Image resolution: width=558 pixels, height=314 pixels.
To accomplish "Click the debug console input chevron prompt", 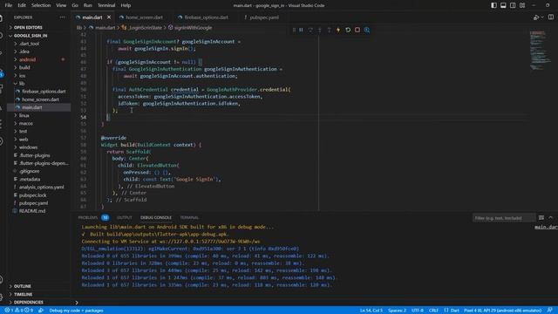I will point(77,303).
